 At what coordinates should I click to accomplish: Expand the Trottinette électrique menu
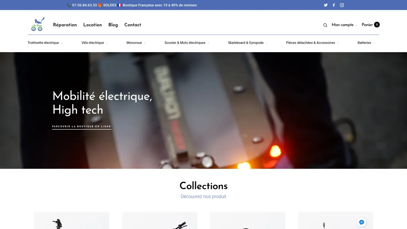coord(45,43)
